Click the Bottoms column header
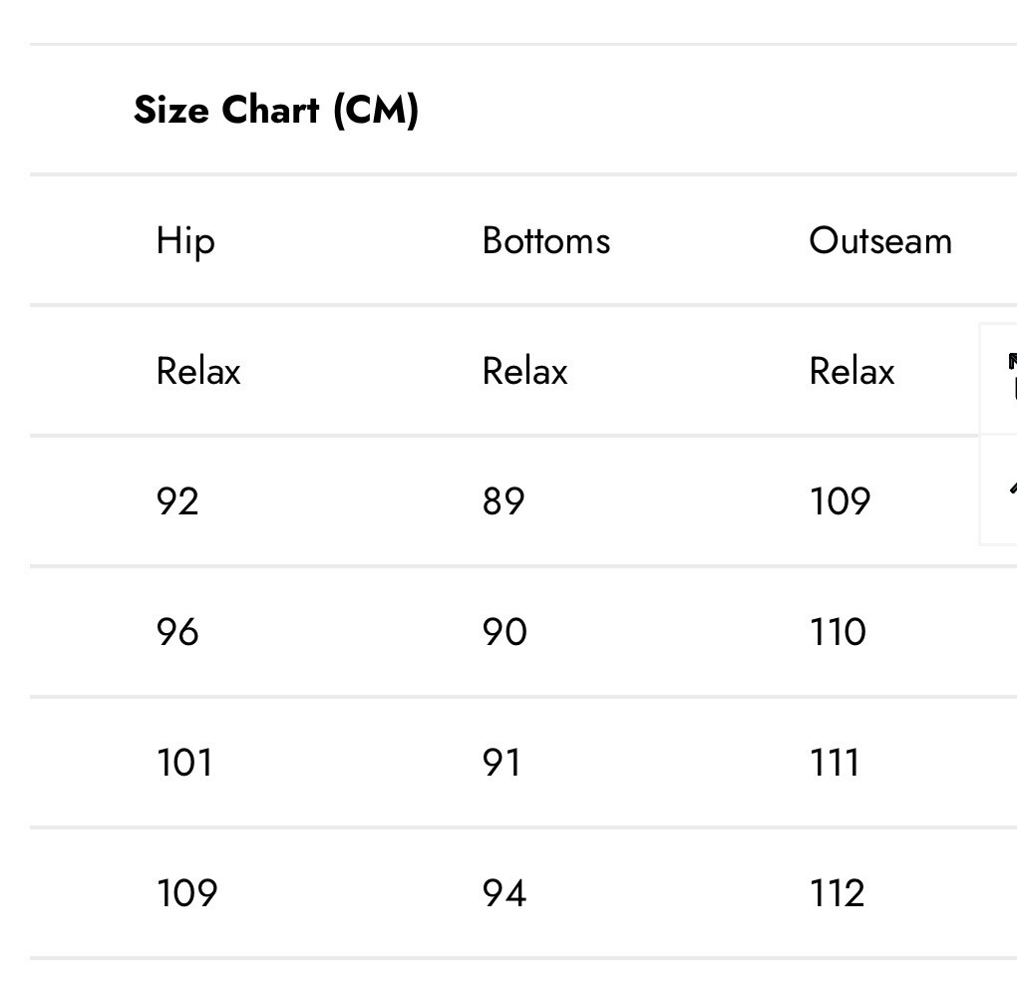1017x982 pixels. point(546,241)
